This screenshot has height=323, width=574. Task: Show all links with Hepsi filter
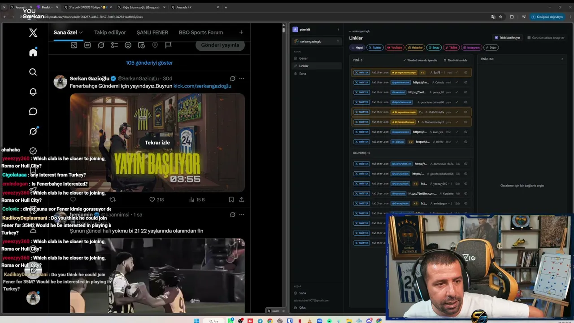click(x=357, y=48)
